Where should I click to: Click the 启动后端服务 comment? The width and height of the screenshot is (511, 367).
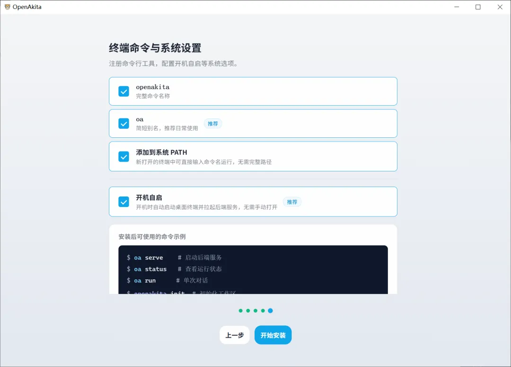tap(203, 258)
